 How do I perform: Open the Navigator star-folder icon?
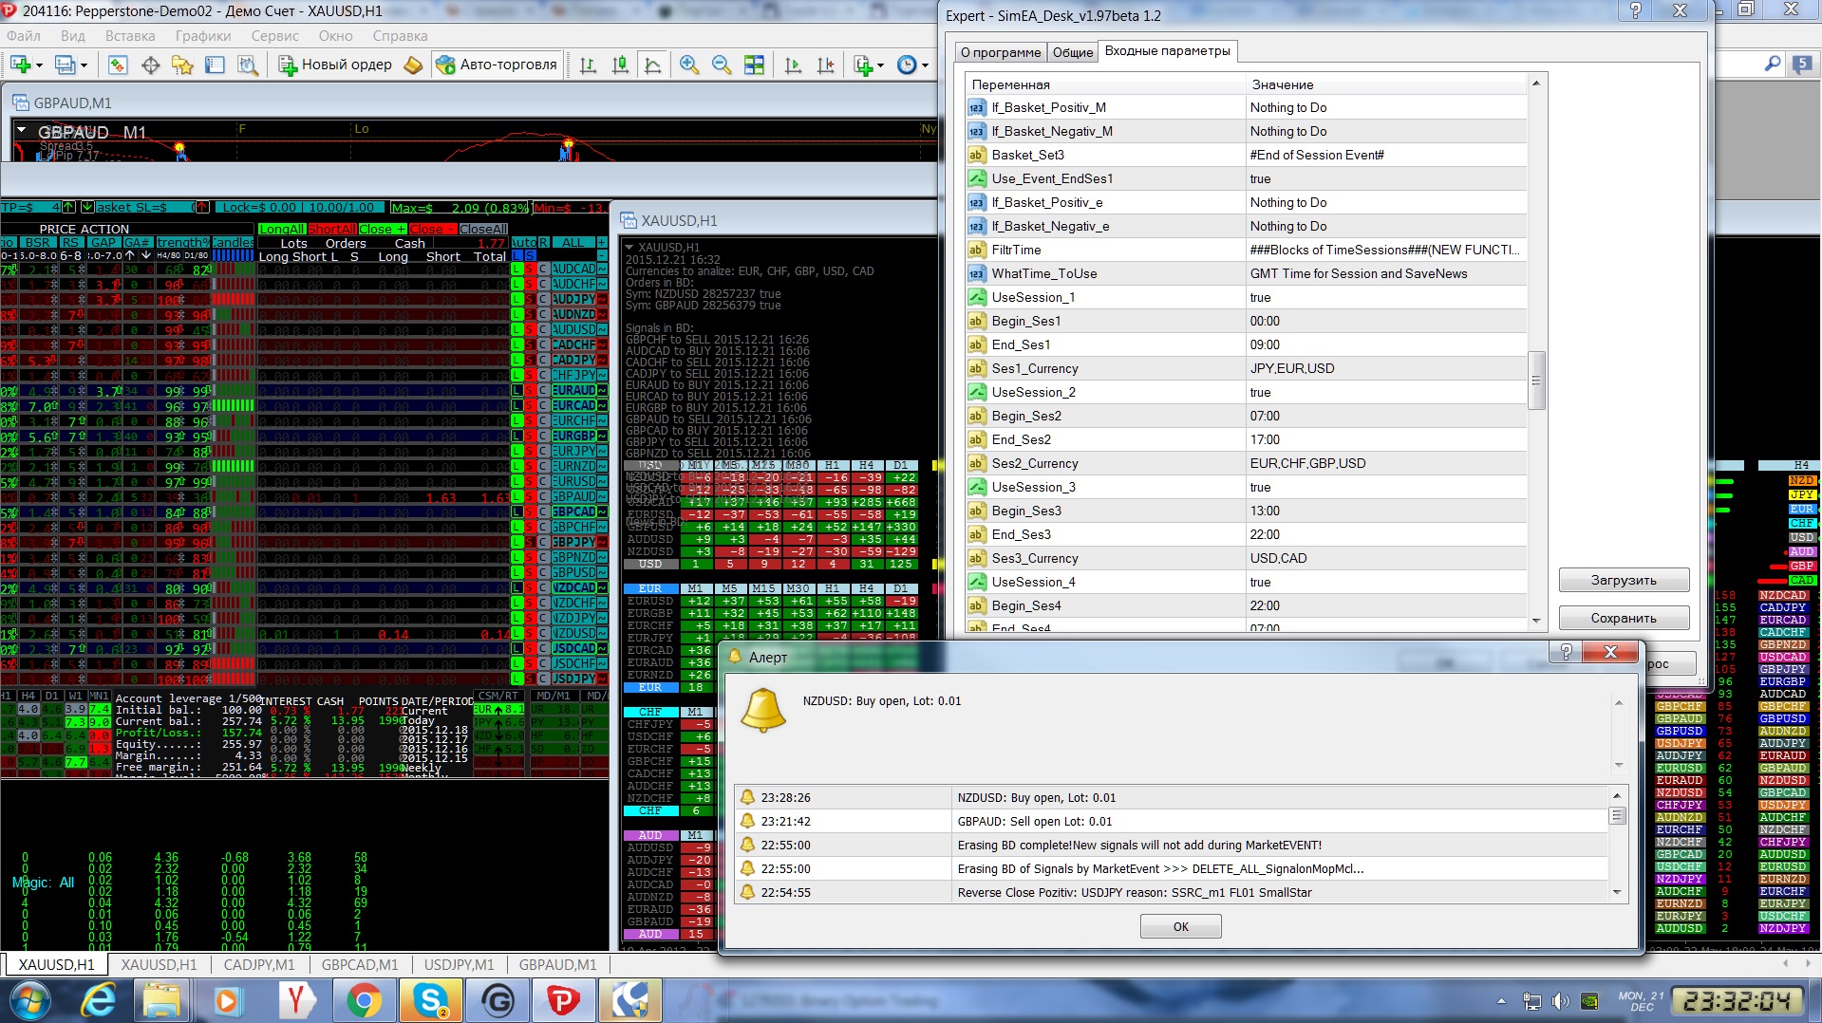point(182,65)
